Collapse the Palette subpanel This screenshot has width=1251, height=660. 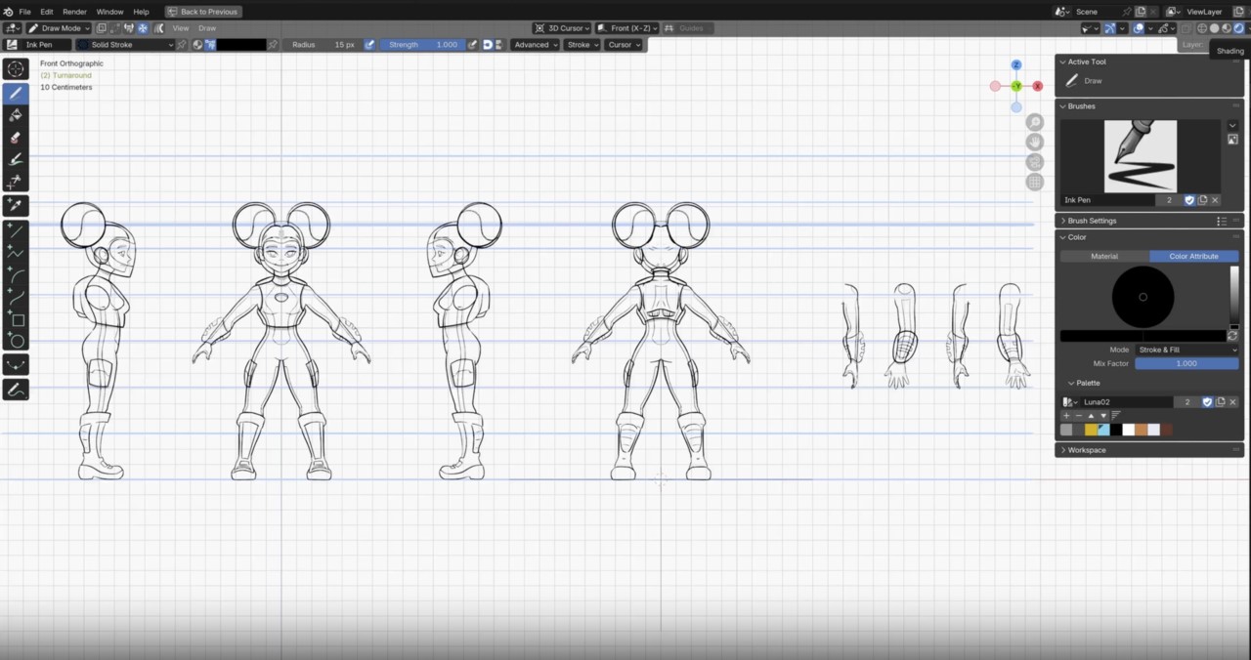pos(1084,383)
